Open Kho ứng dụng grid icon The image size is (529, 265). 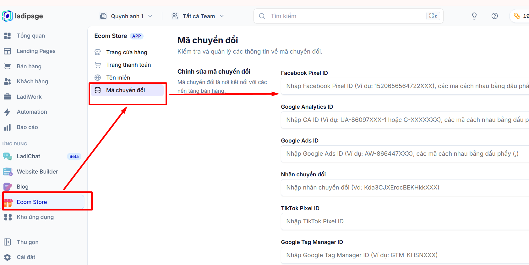pyautogui.click(x=8, y=217)
